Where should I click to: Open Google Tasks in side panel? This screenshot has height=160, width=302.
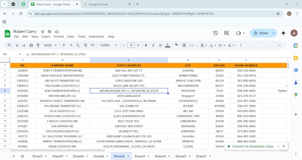tap(296, 70)
